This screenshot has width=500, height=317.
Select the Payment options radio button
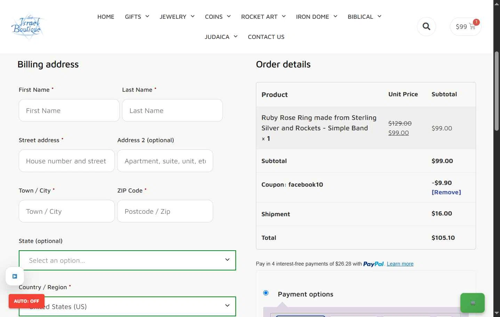pos(266,293)
